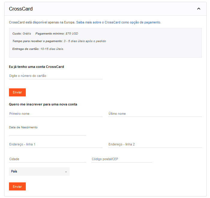Click the 'Código postal/CEP' input field
210x198 pixels.
(121, 159)
